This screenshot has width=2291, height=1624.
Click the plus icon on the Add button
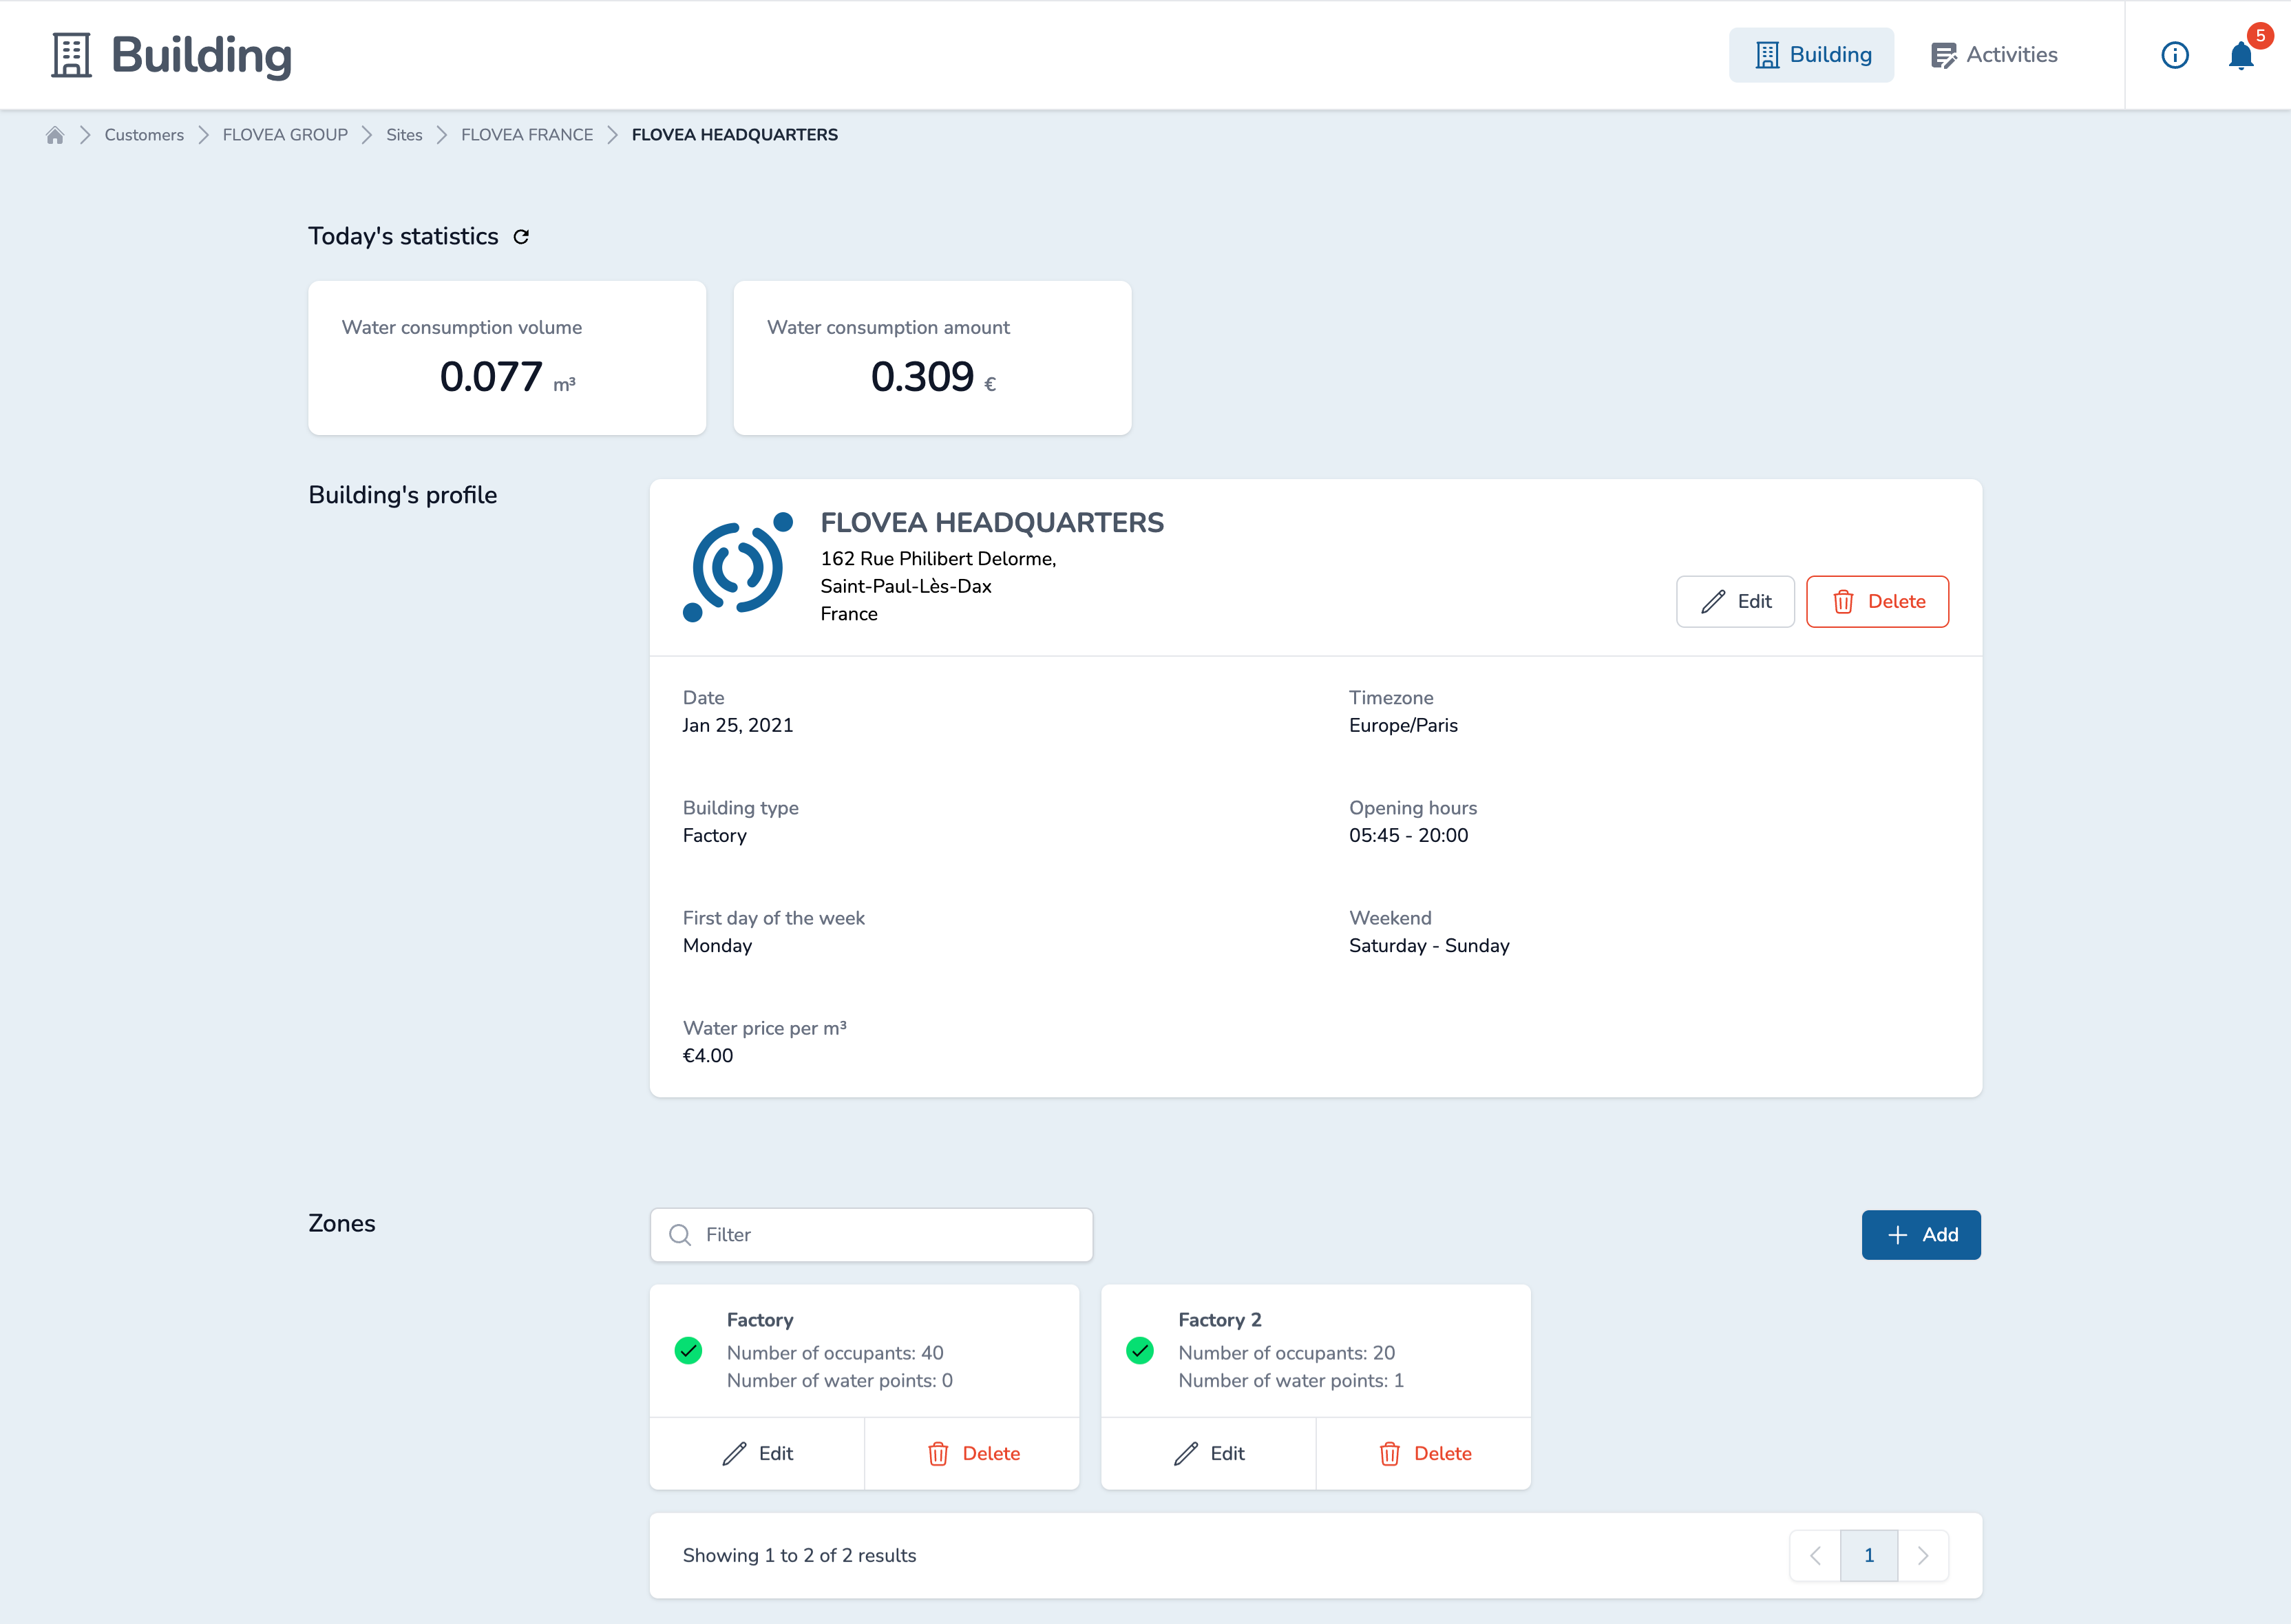pos(1896,1234)
